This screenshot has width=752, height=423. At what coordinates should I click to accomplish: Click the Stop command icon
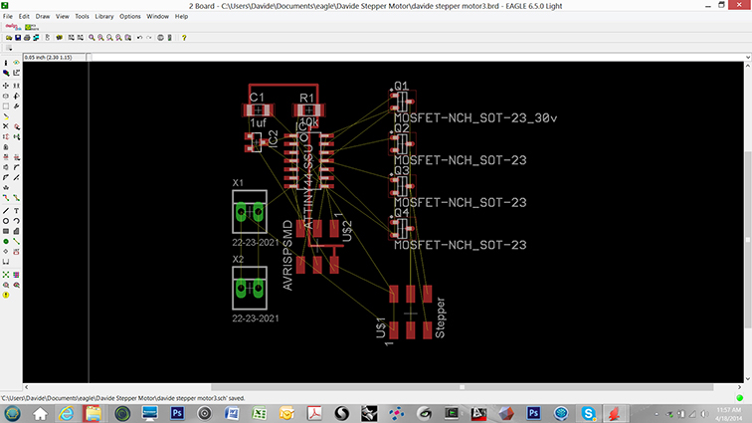pyautogui.click(x=161, y=38)
